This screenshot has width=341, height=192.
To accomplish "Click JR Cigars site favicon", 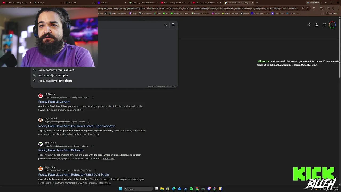I will pyautogui.click(x=40, y=96).
